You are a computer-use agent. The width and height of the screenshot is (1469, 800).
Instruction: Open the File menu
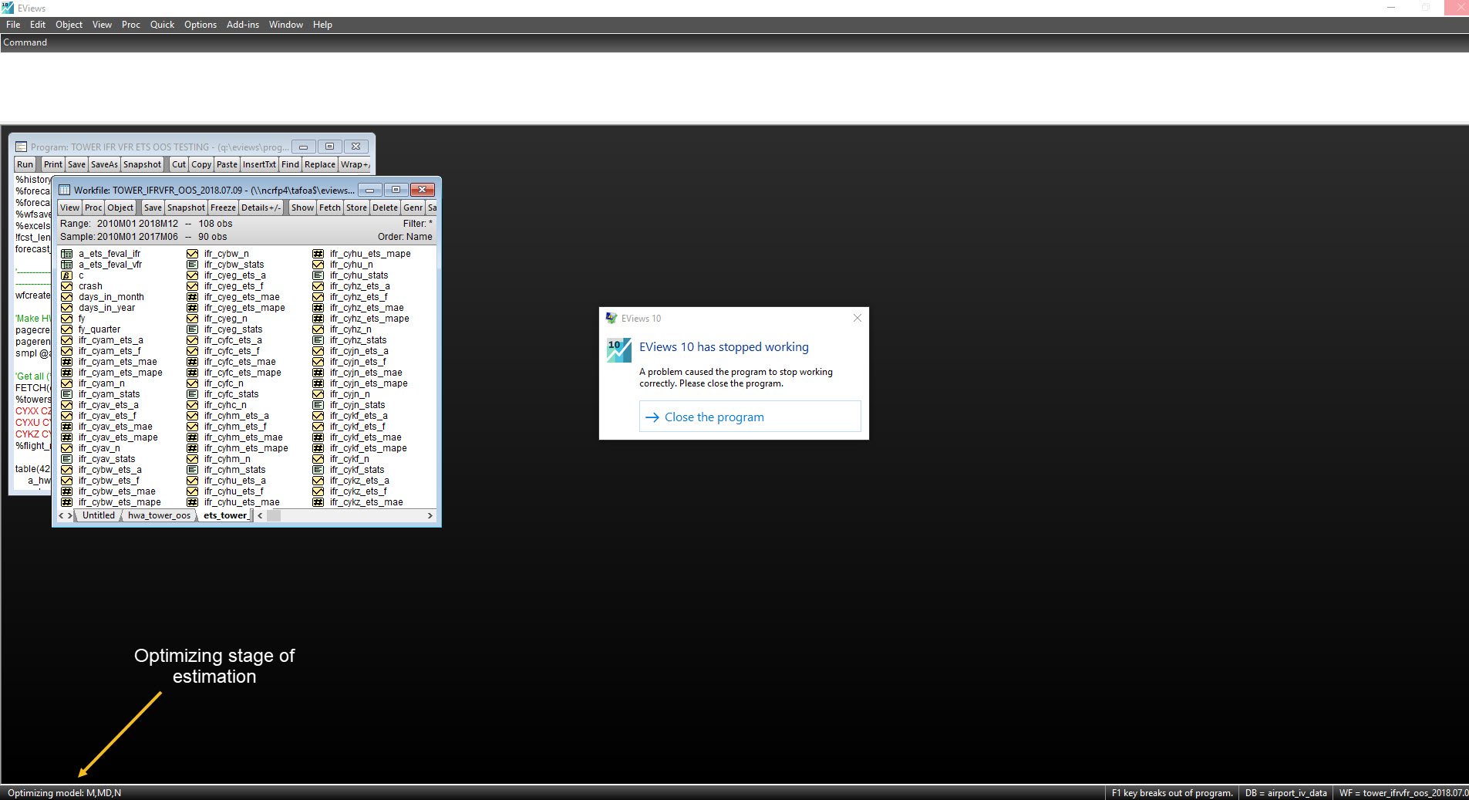click(x=13, y=25)
